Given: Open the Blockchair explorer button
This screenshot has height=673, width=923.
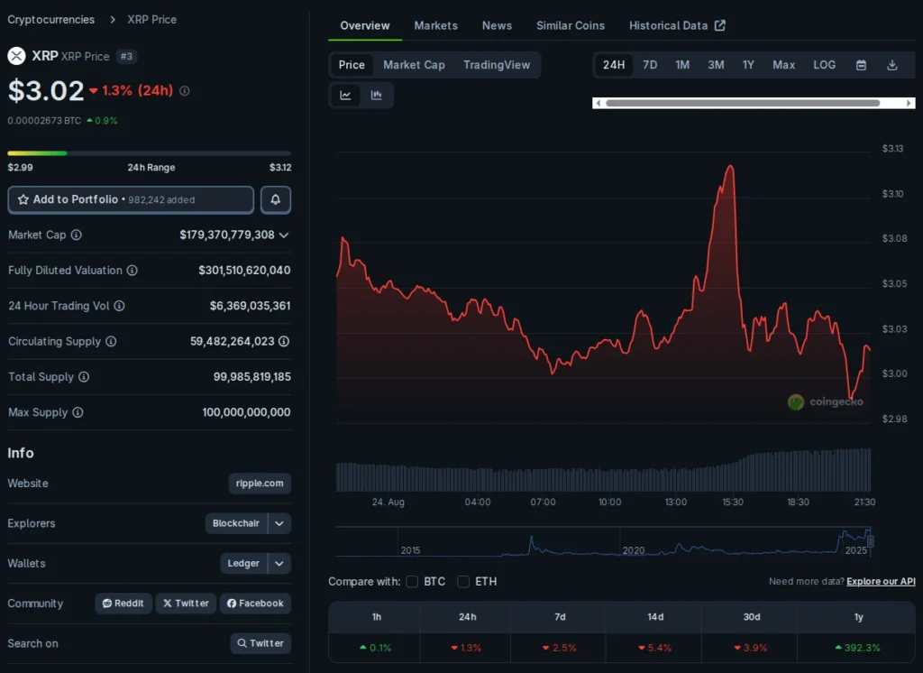Looking at the screenshot, I should (236, 523).
